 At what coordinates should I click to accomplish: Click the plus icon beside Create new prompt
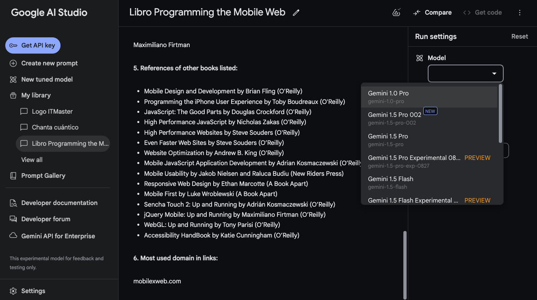pos(13,63)
